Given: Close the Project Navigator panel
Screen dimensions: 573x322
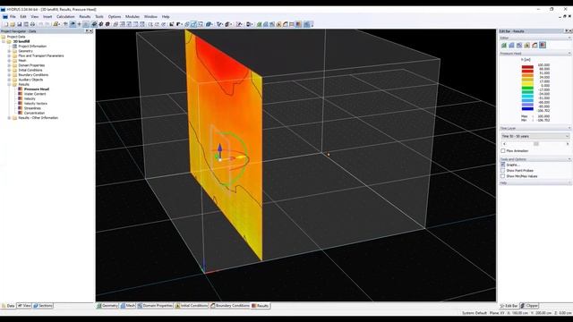Looking at the screenshot, I should (x=91, y=31).
